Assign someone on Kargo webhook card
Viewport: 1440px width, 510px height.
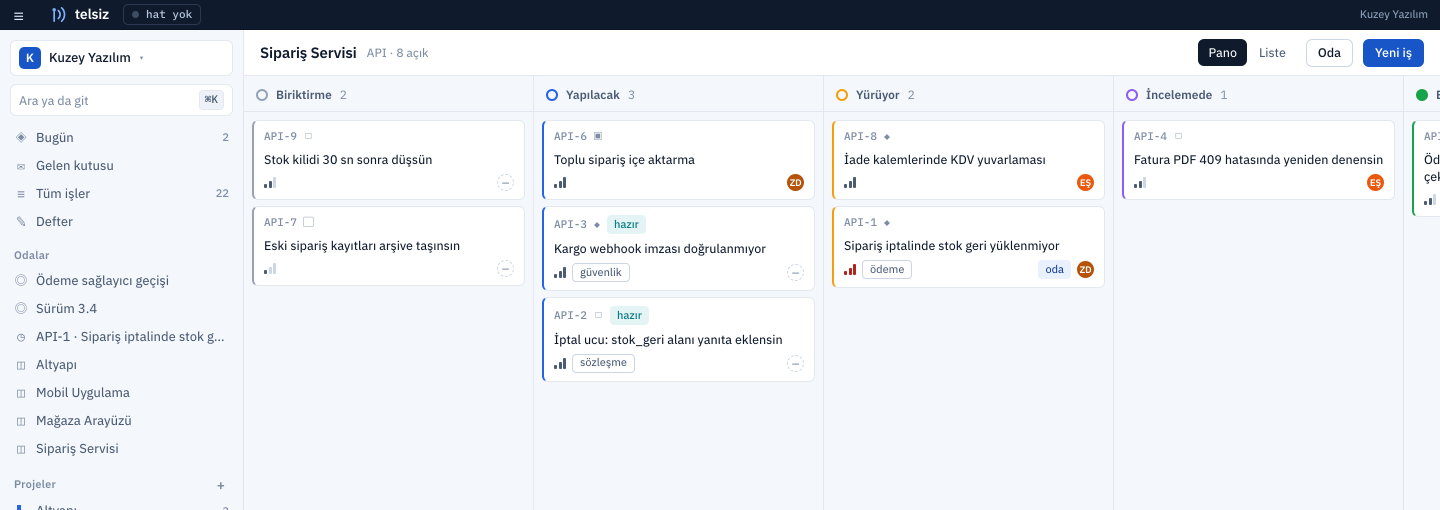click(795, 272)
